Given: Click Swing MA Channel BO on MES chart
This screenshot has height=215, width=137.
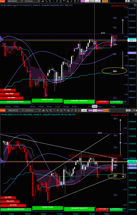Looking at the screenshot, I should pos(79,101).
